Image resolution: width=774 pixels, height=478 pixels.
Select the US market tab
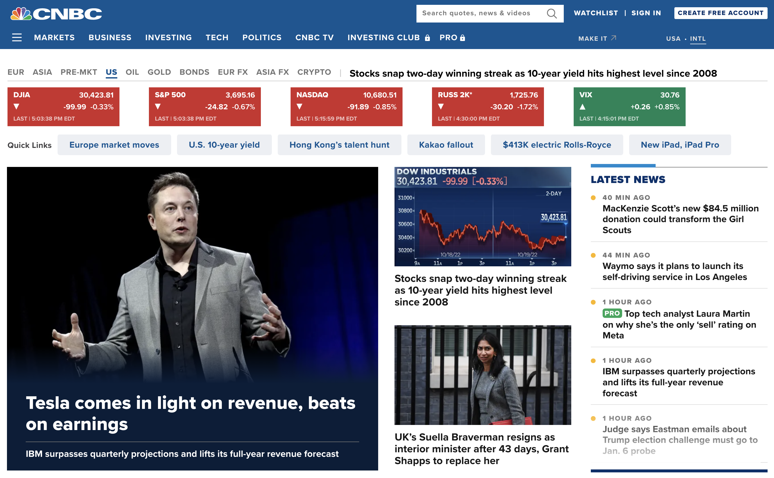[x=111, y=72]
